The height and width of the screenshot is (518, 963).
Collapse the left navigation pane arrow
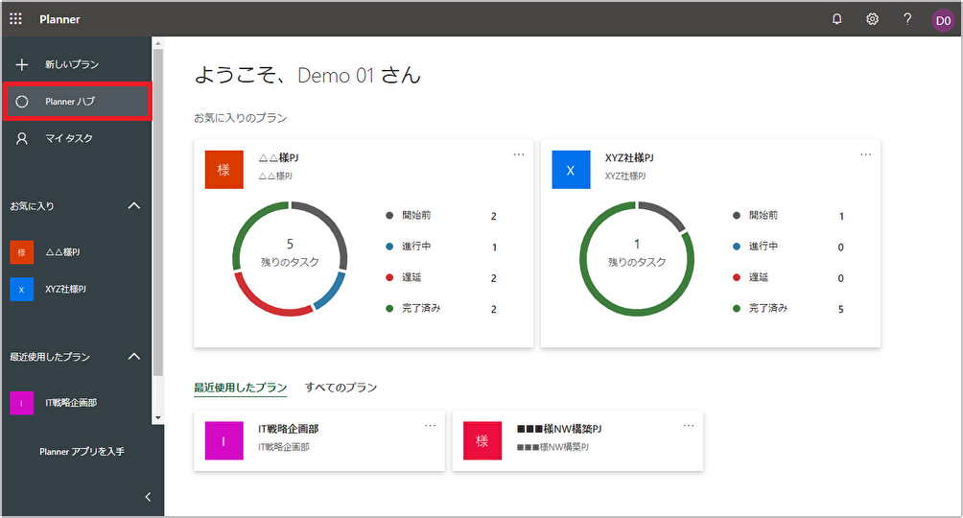(x=148, y=497)
